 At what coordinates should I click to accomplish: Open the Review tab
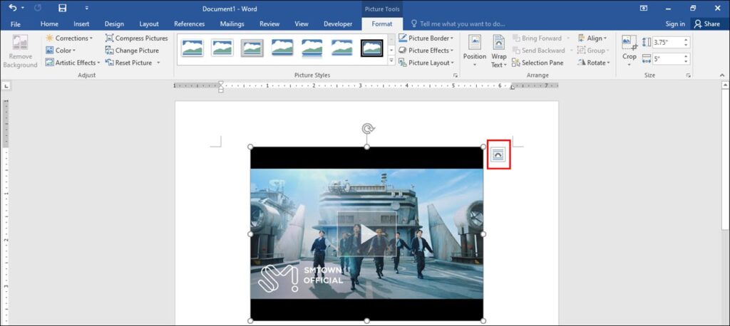point(269,23)
